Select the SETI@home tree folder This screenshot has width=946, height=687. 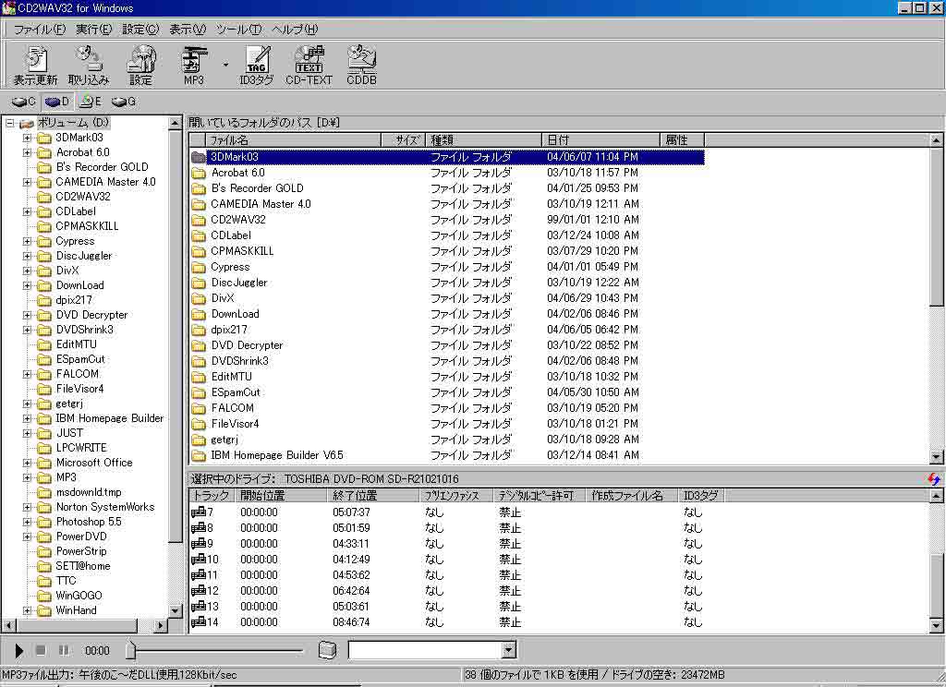(82, 566)
